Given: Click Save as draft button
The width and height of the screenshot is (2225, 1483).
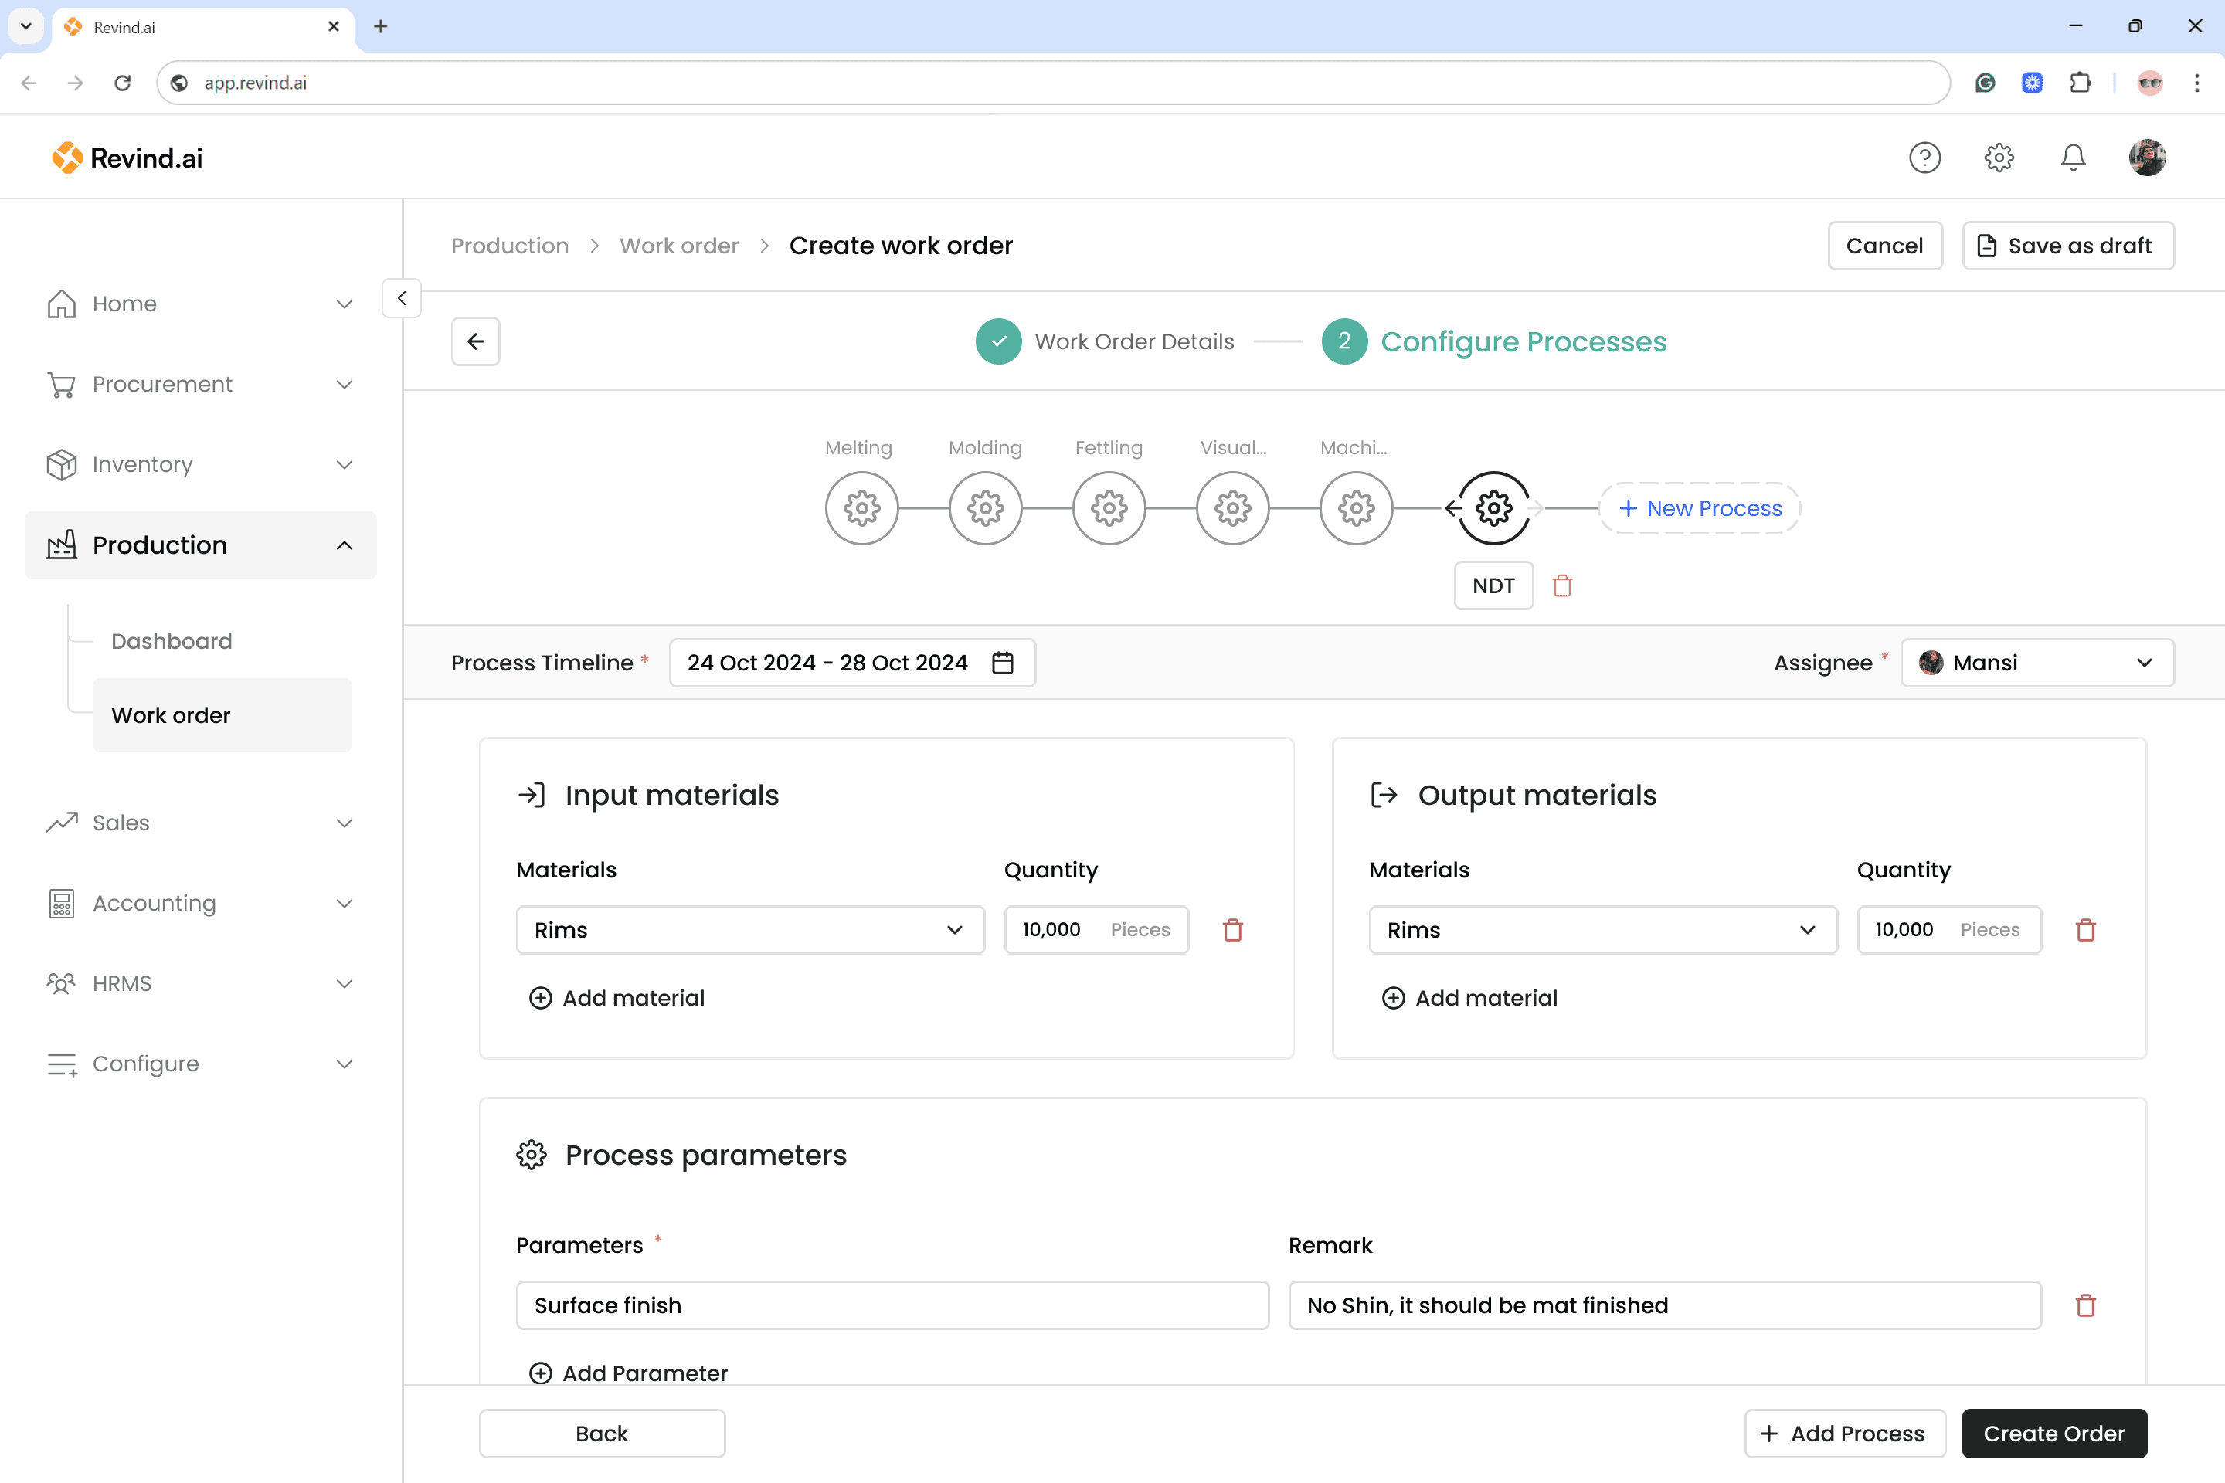Looking at the screenshot, I should [2067, 246].
